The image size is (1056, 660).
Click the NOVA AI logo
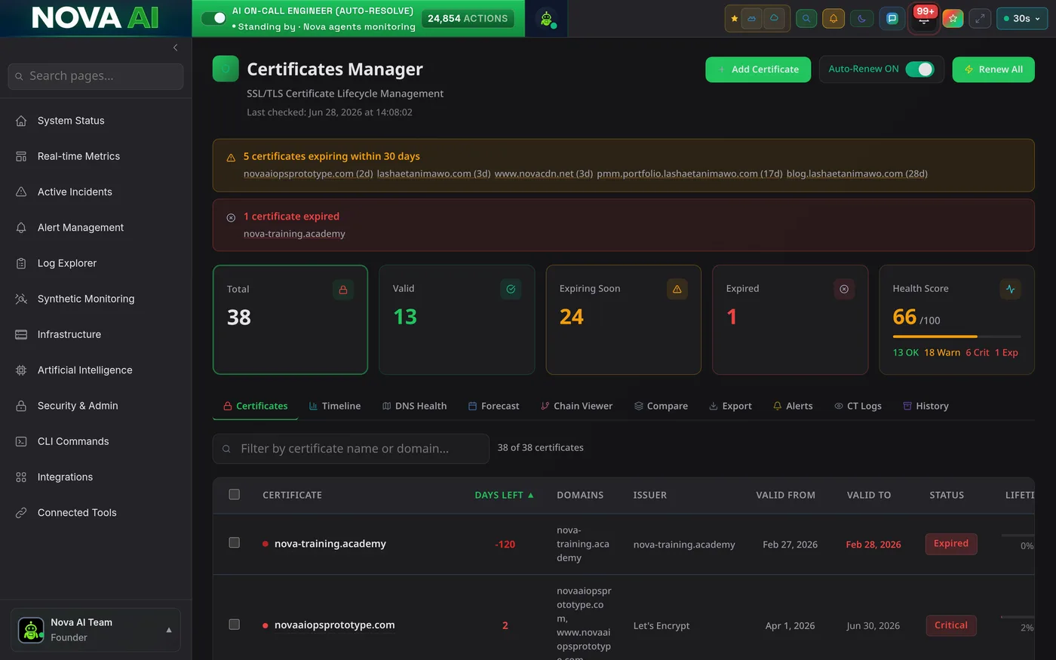pyautogui.click(x=96, y=18)
